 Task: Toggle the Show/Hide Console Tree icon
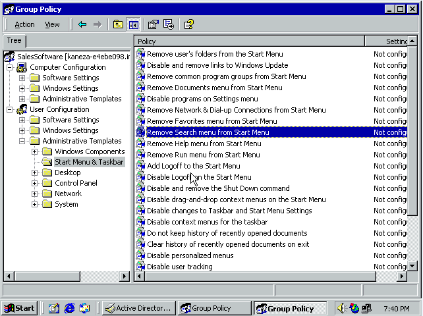point(134,25)
